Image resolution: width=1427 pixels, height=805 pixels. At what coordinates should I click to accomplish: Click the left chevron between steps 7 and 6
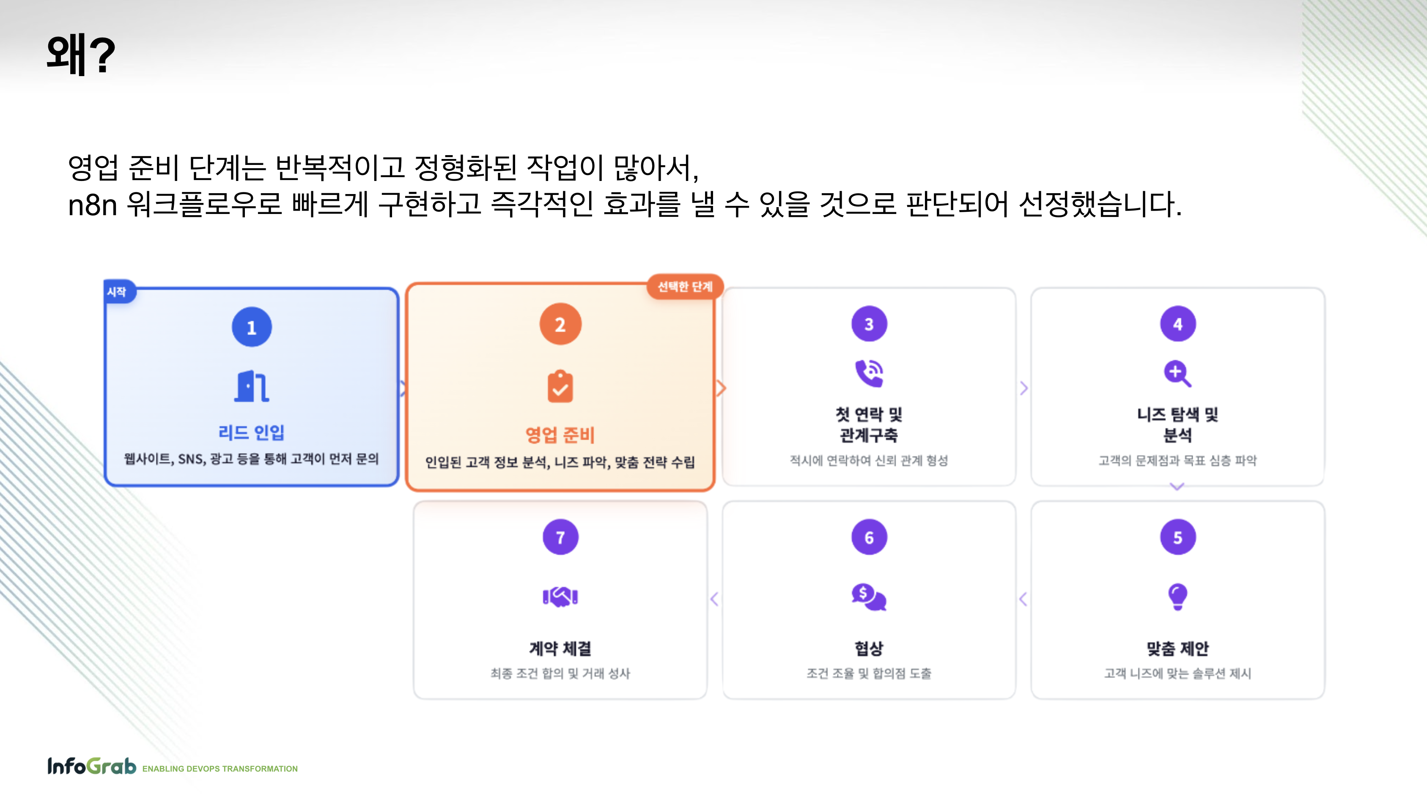[714, 599]
